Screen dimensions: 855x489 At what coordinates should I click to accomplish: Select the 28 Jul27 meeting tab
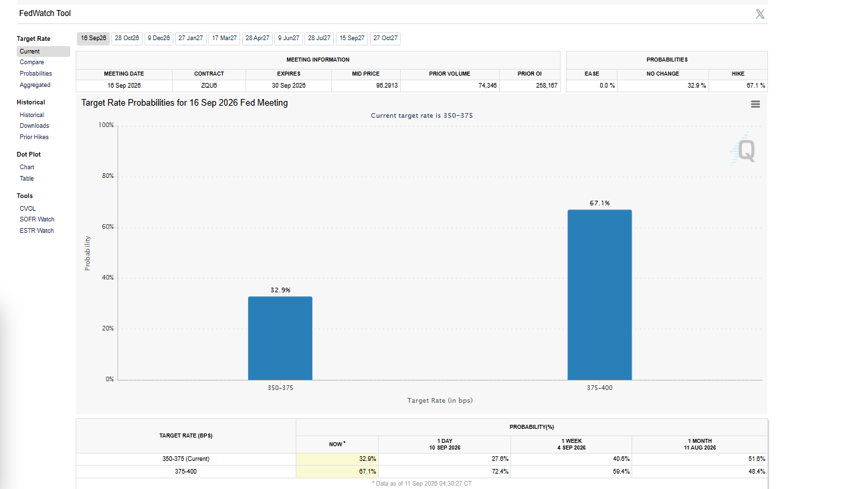click(319, 38)
